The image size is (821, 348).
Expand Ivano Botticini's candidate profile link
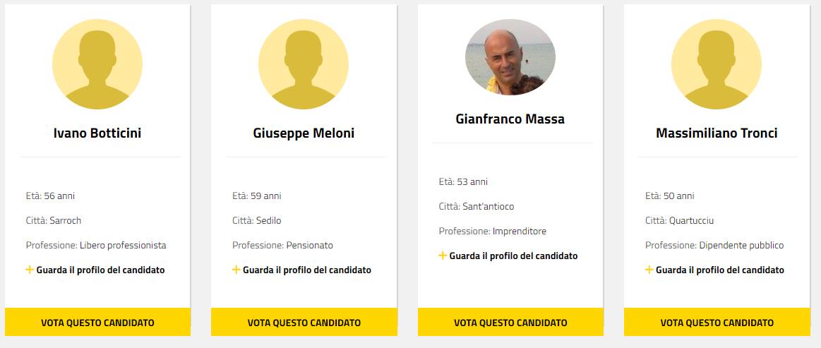(x=100, y=270)
